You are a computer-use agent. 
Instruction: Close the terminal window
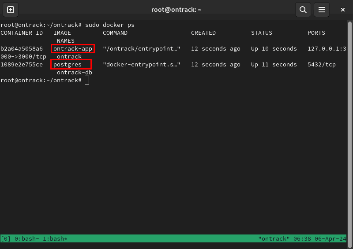(343, 10)
